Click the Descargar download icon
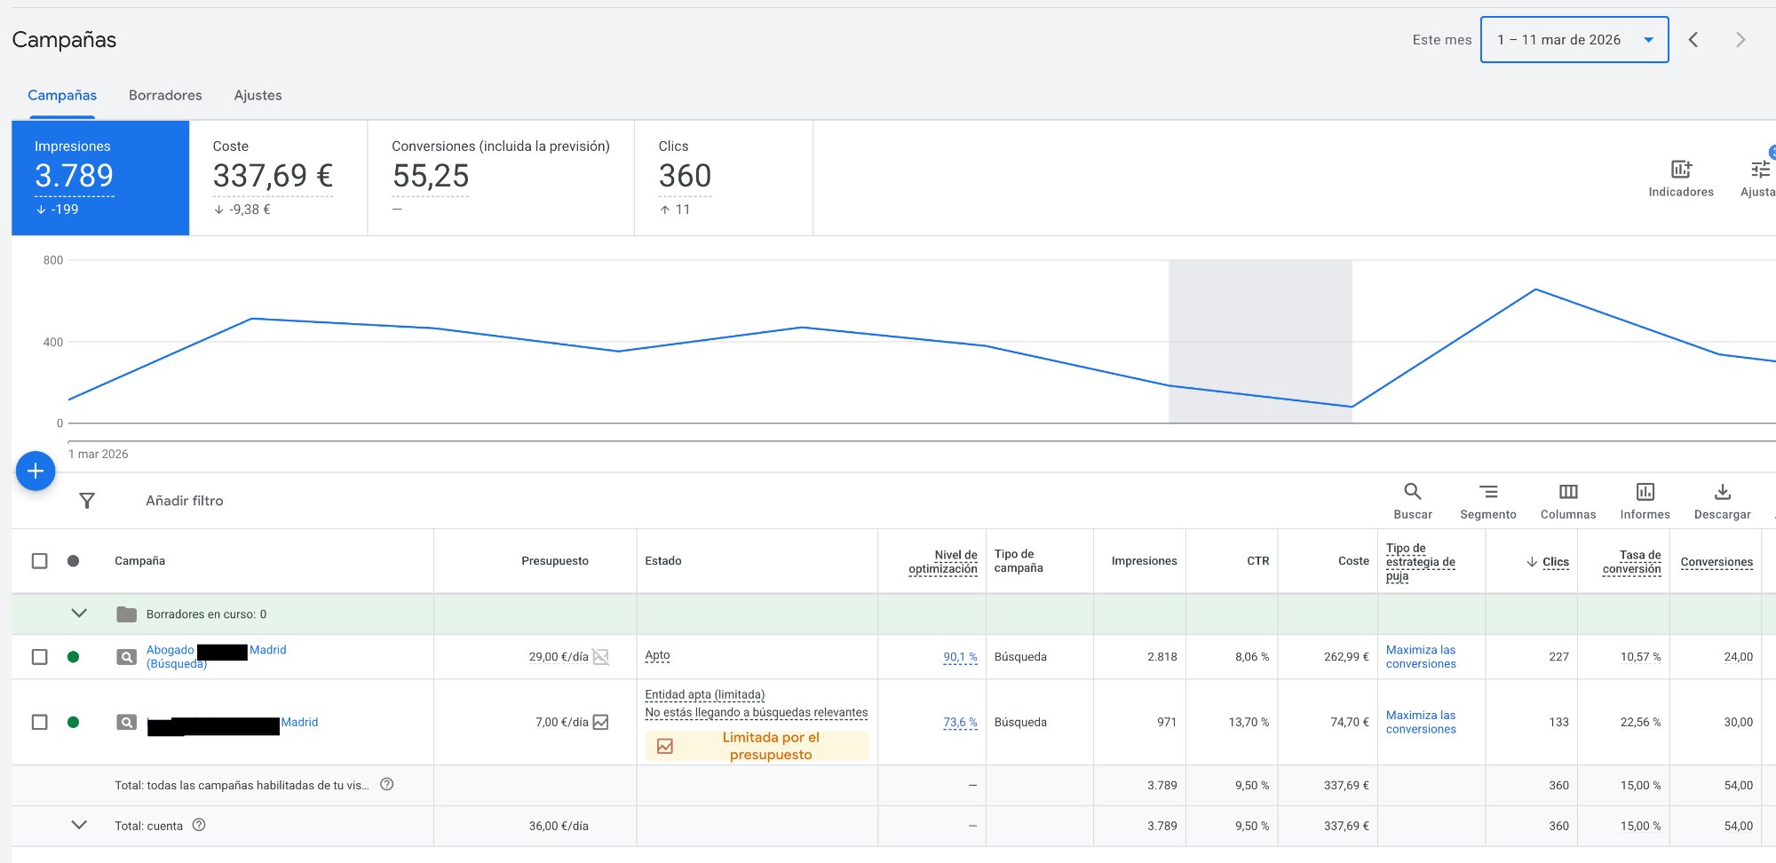The image size is (1776, 863). pos(1722,492)
